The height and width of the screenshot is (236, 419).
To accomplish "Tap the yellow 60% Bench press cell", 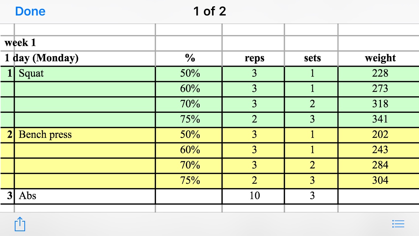I will [x=190, y=150].
